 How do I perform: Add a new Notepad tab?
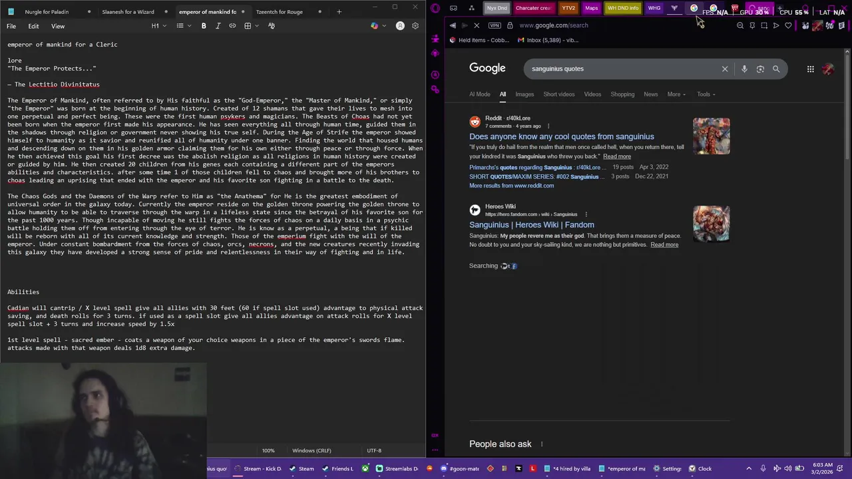click(339, 11)
